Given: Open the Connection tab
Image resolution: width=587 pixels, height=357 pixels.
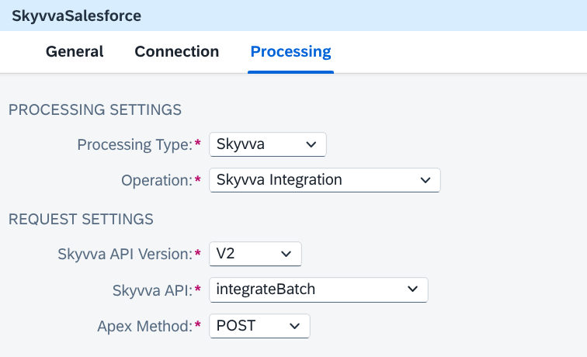Looking at the screenshot, I should pyautogui.click(x=177, y=52).
